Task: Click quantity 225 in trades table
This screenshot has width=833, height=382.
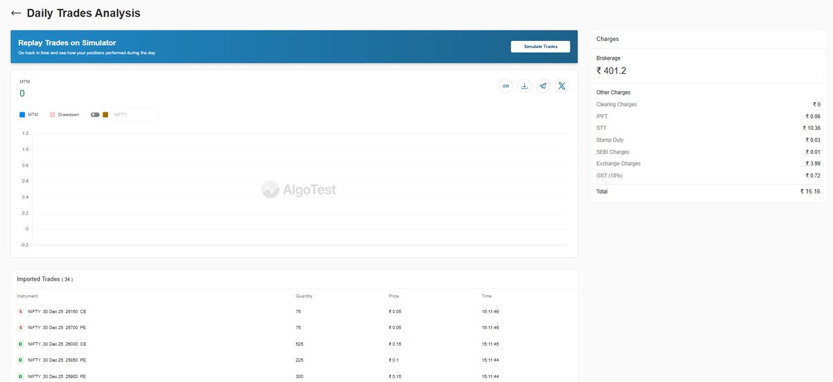Action: (x=299, y=360)
